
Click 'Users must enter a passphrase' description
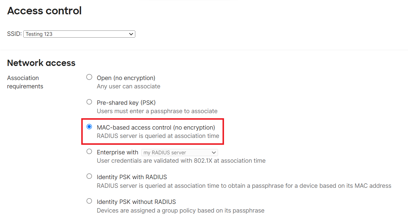(157, 111)
